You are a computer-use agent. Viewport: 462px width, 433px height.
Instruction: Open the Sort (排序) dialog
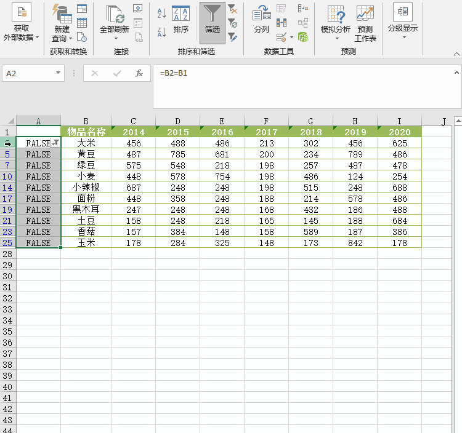point(180,20)
